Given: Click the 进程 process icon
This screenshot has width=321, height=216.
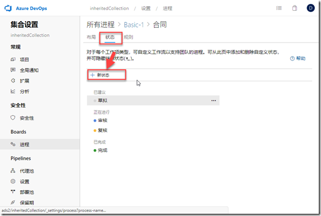Looking at the screenshot, I should 13,144.
